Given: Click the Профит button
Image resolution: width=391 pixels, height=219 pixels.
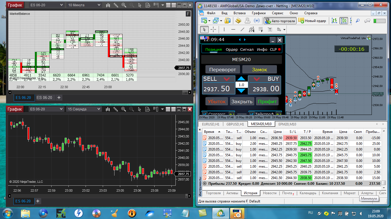Looking at the screenshot, I should (267, 101).
